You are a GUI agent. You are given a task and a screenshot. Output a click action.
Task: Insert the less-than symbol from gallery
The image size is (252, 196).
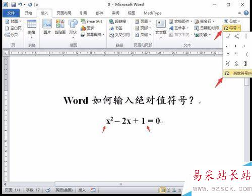point(237,36)
